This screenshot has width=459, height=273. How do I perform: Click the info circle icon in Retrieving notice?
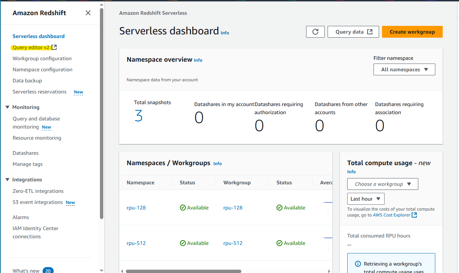point(358,264)
